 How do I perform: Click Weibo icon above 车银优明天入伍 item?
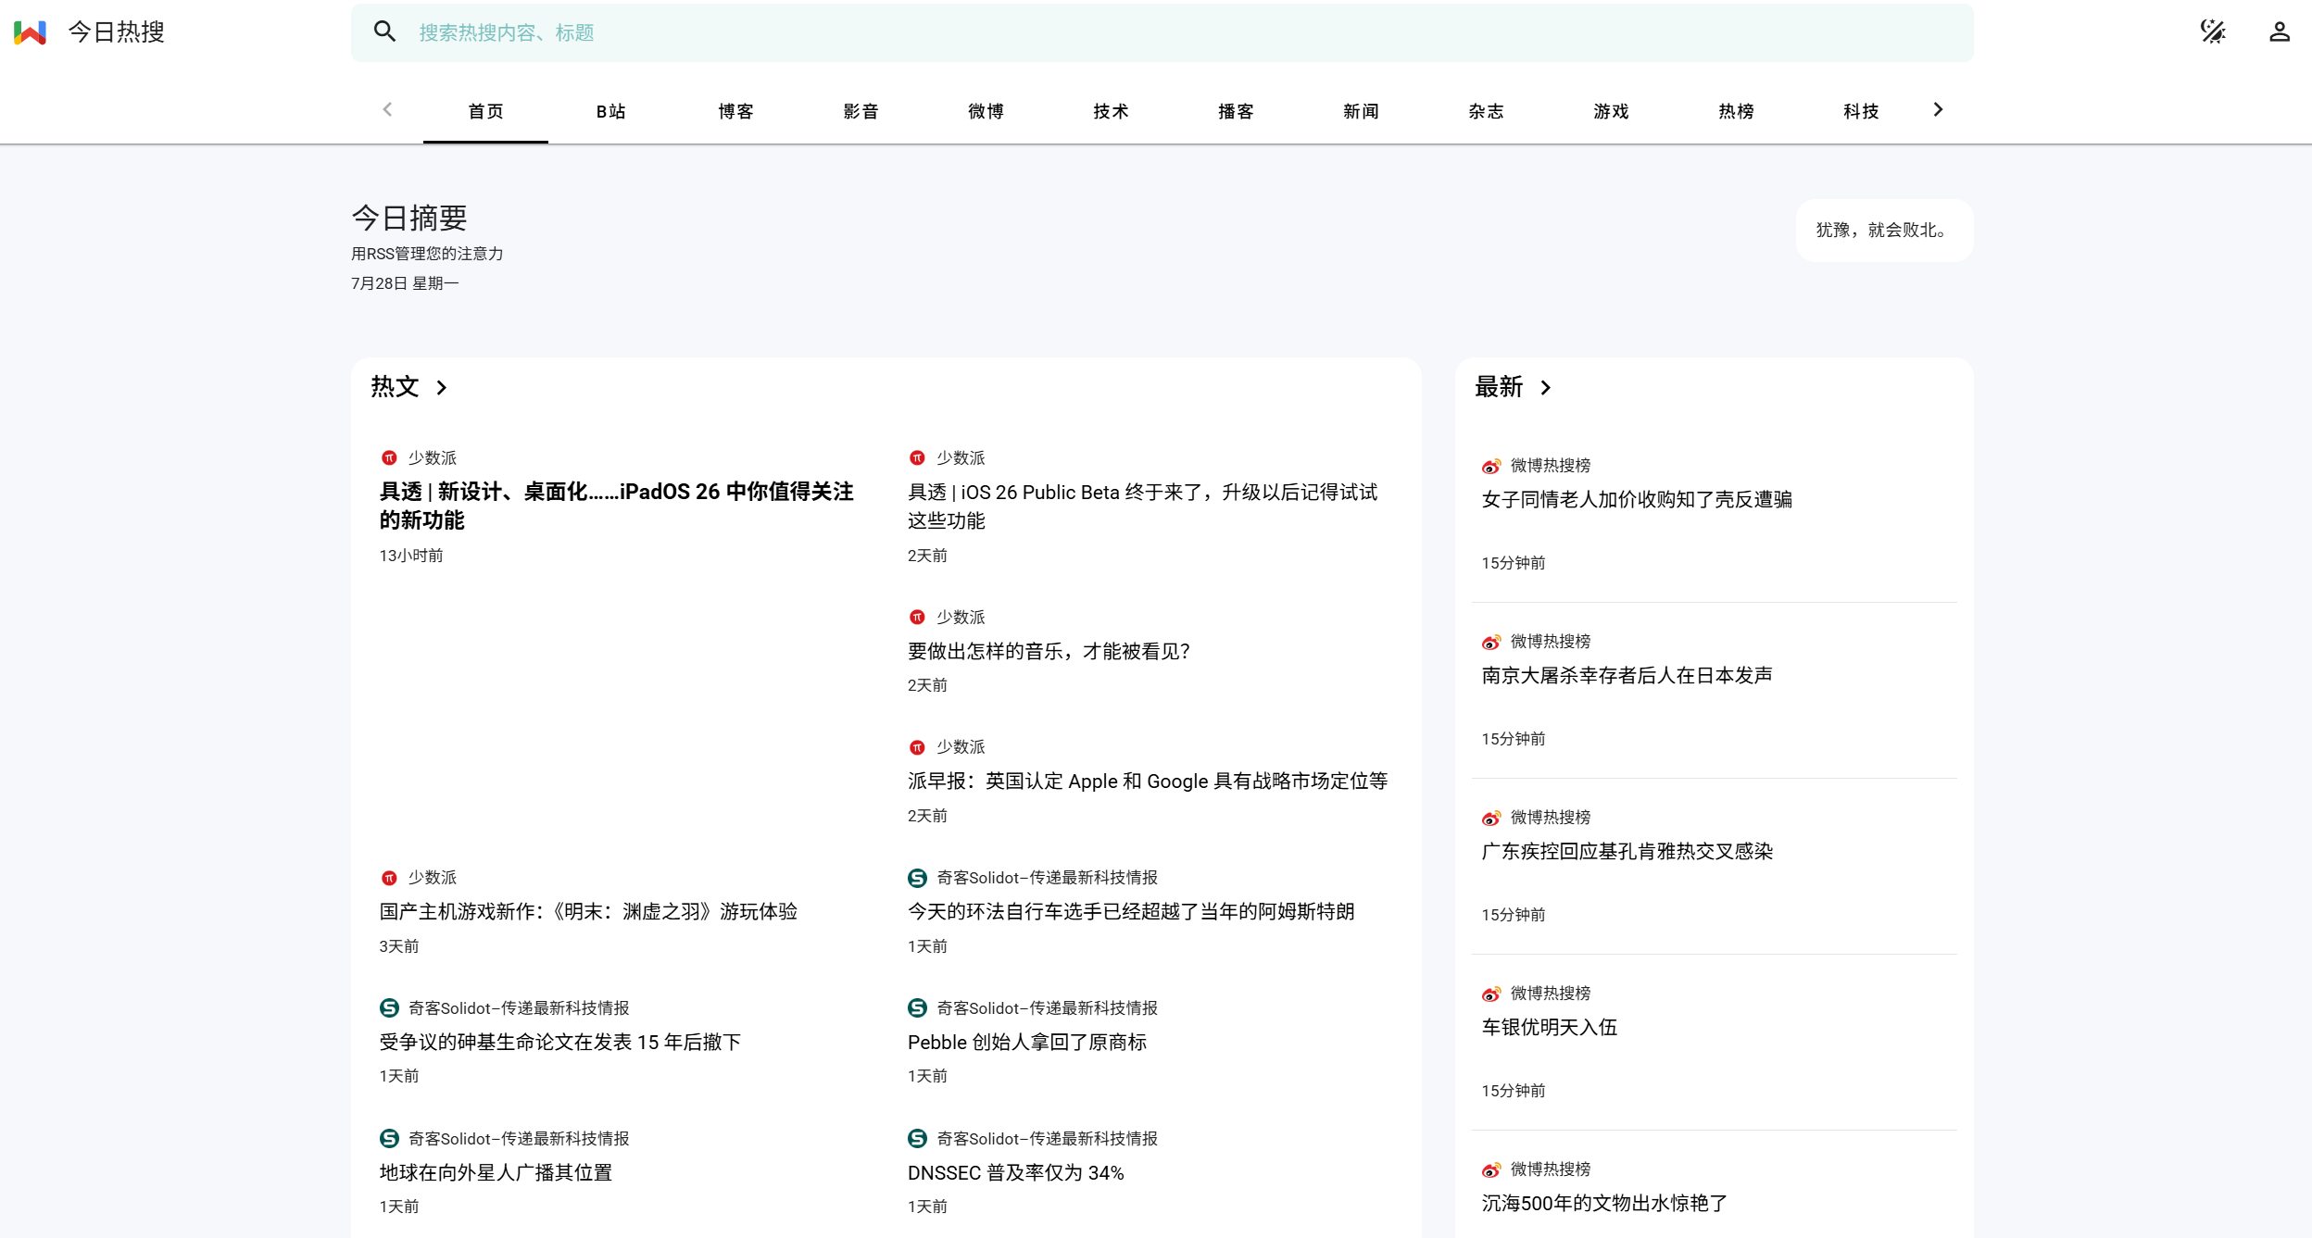coord(1491,994)
